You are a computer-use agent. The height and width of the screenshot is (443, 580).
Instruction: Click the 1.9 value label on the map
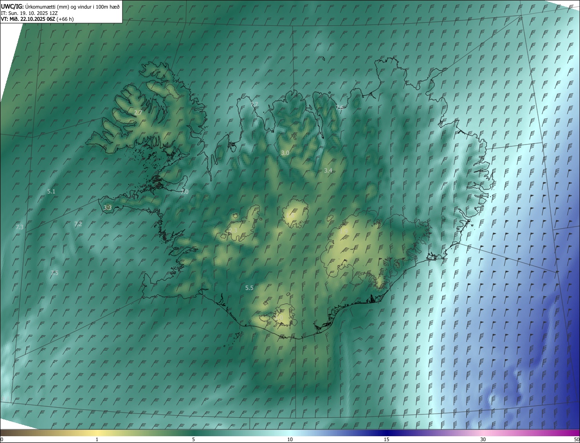coord(343,231)
